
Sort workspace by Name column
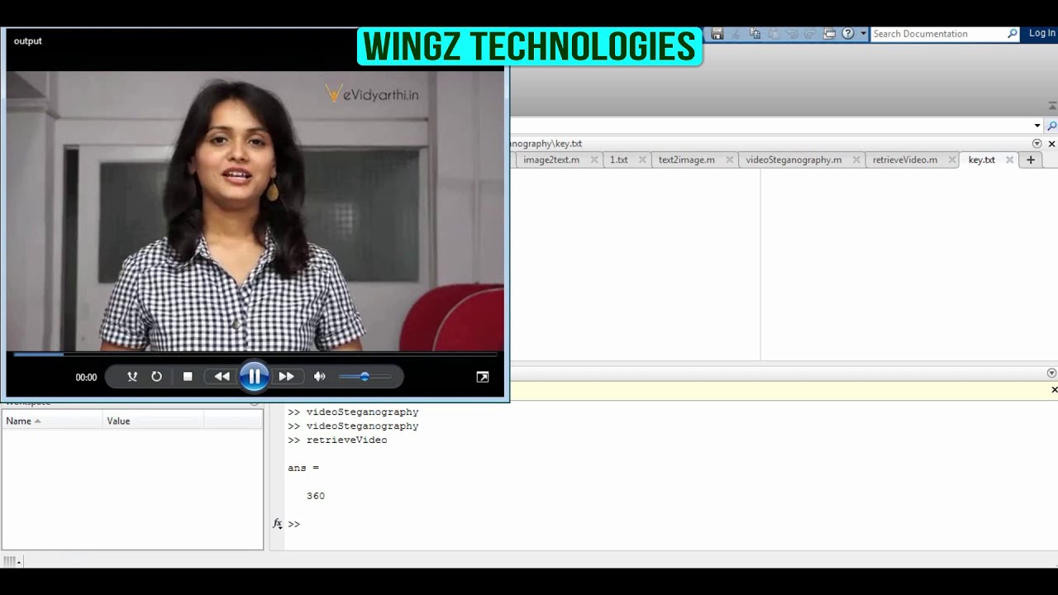pyautogui.click(x=53, y=421)
